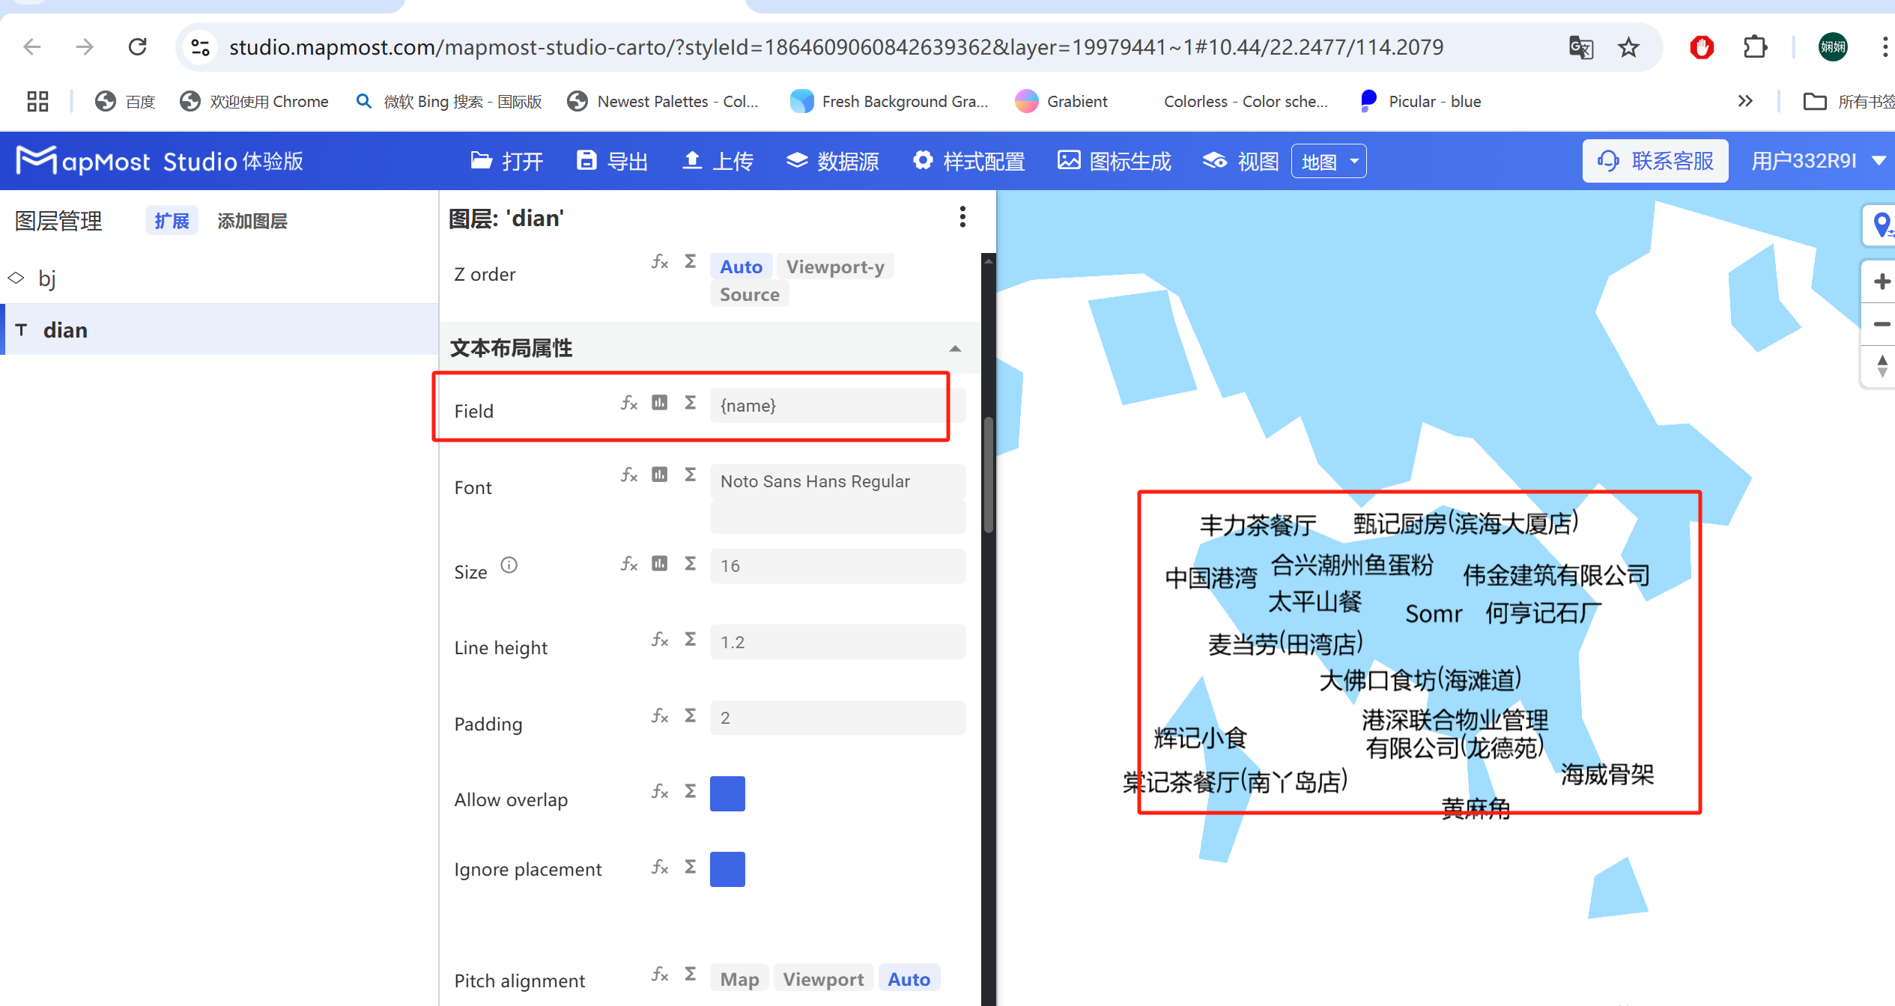Select Viewport-y for Z order

(835, 266)
